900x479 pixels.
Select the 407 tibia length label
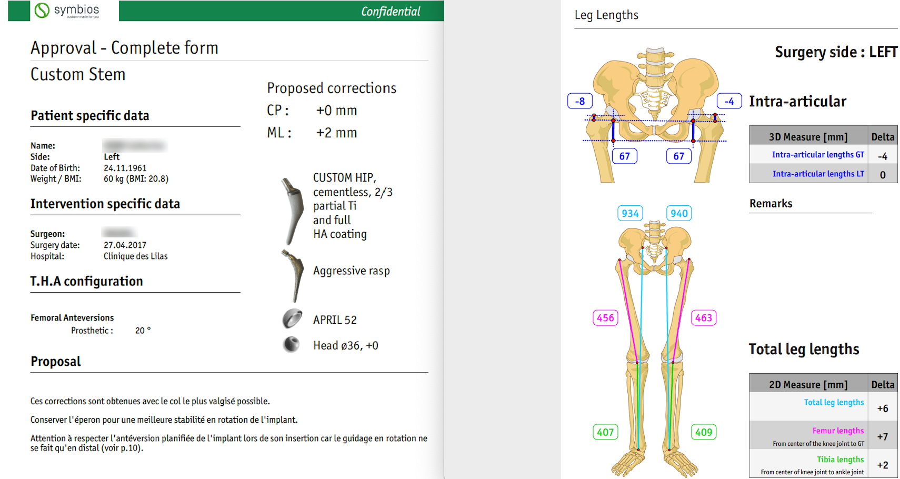[605, 432]
